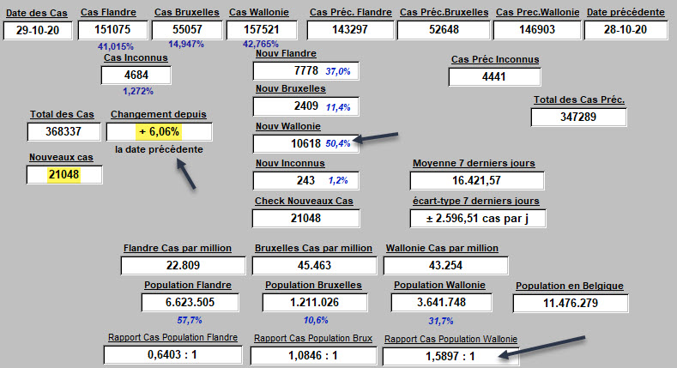Screen dimensions: 677x368
Task: Click the "Check Nouveaux Cas" label
Action: tap(304, 201)
